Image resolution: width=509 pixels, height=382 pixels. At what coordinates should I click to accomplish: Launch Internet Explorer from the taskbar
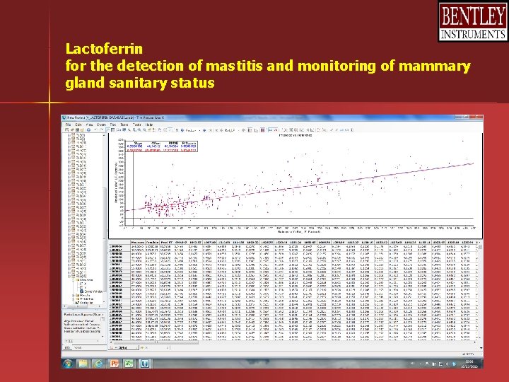[98, 364]
